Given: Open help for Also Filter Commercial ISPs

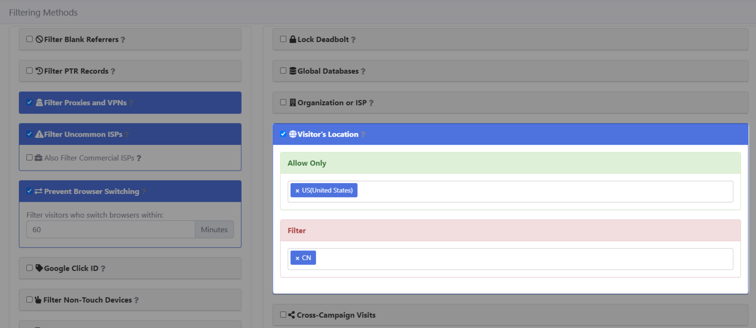Looking at the screenshot, I should coord(139,158).
